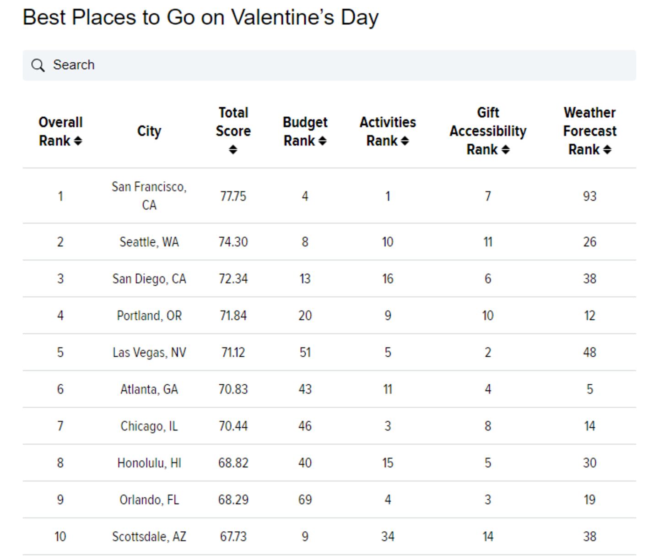
Task: Select Honolulu, HI city cell
Action: click(149, 463)
